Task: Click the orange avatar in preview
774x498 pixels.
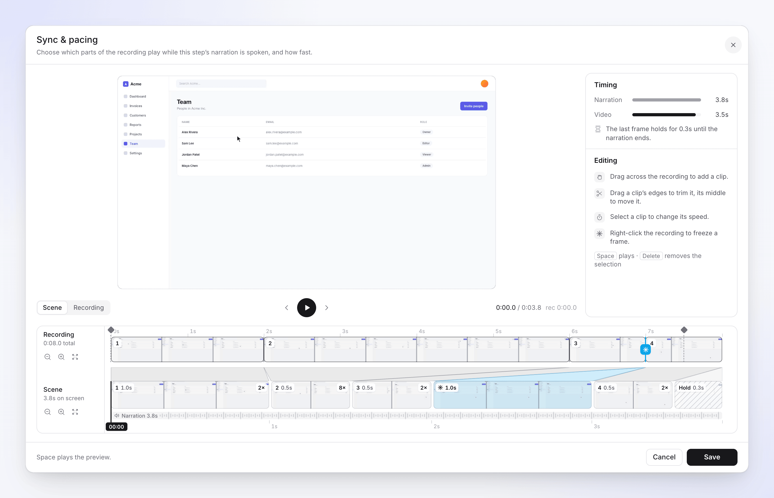Action: (484, 84)
